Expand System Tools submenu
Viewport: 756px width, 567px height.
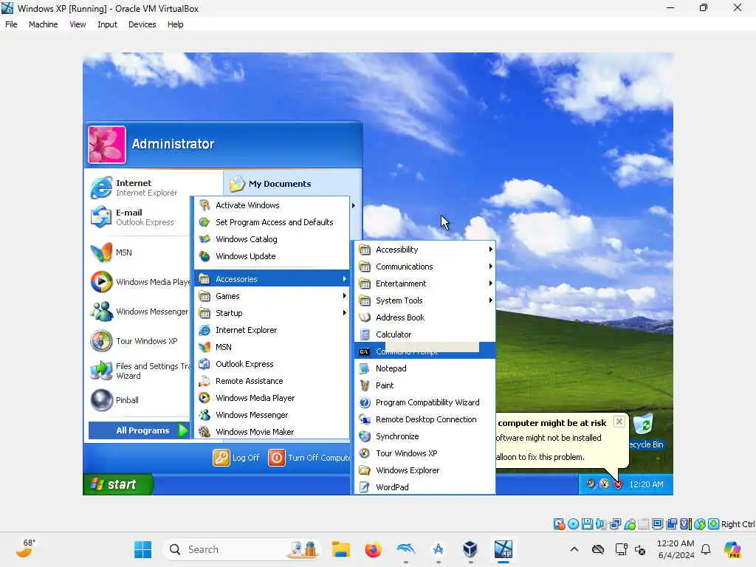425,300
